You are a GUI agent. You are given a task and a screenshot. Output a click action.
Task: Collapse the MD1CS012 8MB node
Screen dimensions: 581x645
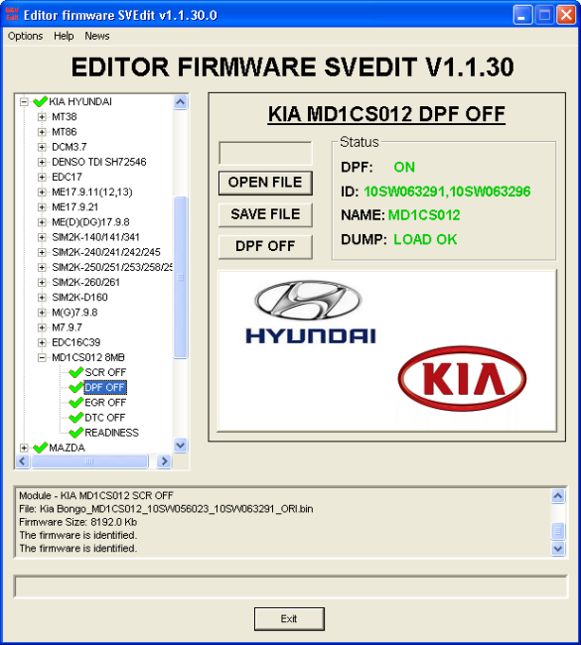(x=42, y=358)
